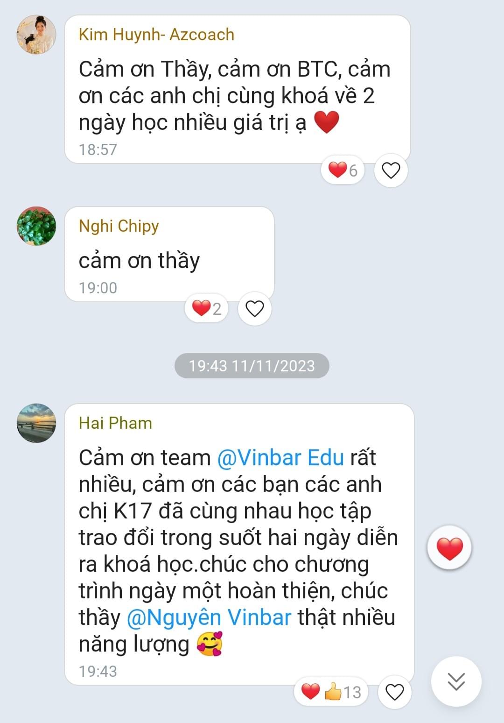
Task: Tap the sender name Kim Huynh- Azcoach
Action: click(x=156, y=35)
